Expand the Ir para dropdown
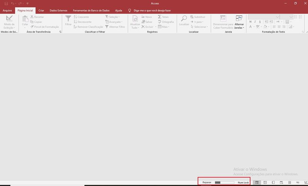308x186 pixels. point(197,22)
